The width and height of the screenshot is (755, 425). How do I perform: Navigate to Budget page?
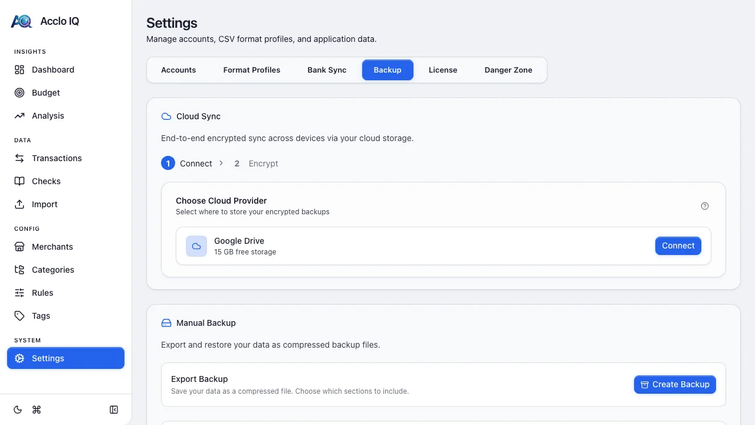pyautogui.click(x=65, y=93)
